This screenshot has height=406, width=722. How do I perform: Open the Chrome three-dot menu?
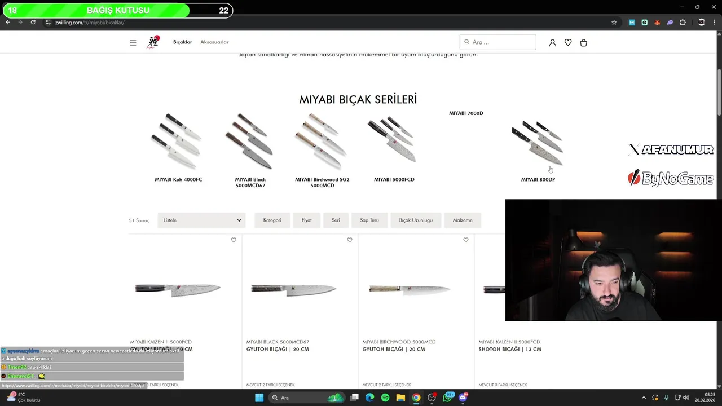tap(715, 23)
